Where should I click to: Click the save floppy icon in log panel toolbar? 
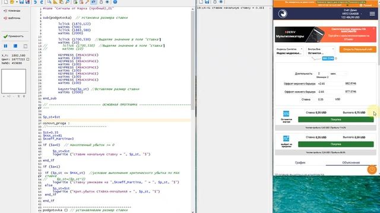(x=207, y=2)
